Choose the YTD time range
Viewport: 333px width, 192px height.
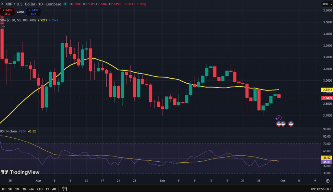tap(39, 189)
